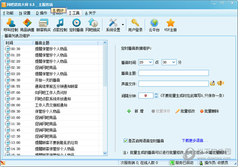Select the clock icon for 09:30 row
This screenshot has width=238, height=167.
(x=8, y=111)
